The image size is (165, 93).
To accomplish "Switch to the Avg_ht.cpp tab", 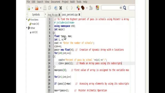I will point(53,15).
